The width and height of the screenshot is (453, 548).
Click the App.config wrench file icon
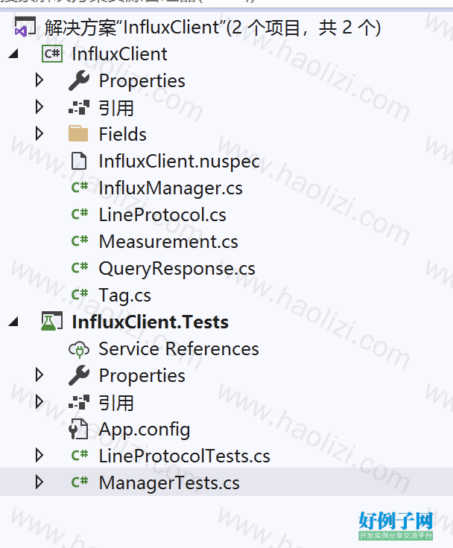[x=79, y=429]
